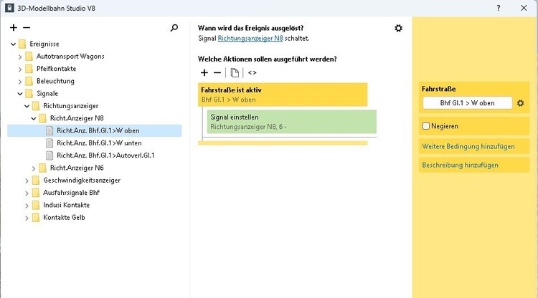
Task: Switch to script code view icon
Action: coord(253,72)
